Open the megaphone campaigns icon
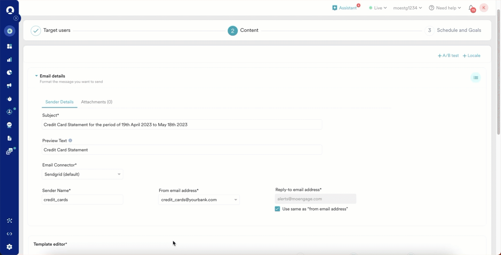This screenshot has width=501, height=255. [x=9, y=85]
